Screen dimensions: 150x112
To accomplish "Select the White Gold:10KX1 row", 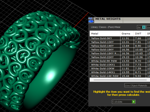I will tap(120, 65).
